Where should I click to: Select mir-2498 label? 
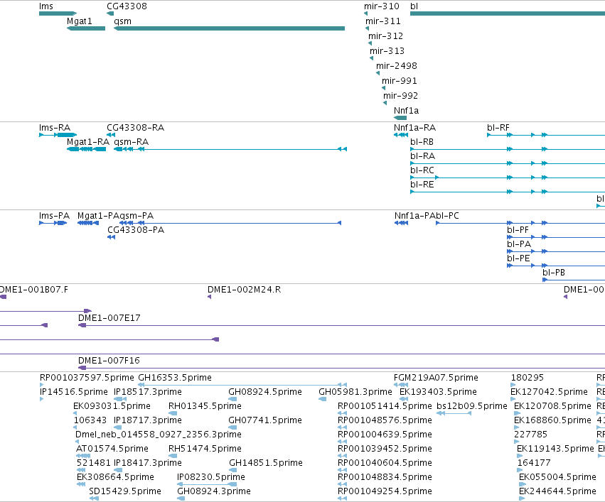tap(397, 66)
